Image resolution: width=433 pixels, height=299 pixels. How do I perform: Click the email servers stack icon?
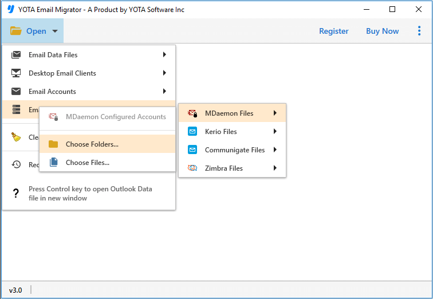point(16,109)
